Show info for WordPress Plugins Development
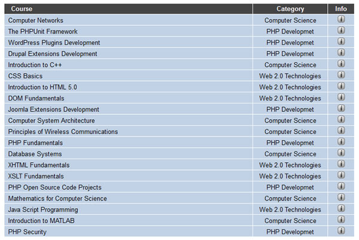Viewport: 359px width, 240px height. pyautogui.click(x=341, y=42)
